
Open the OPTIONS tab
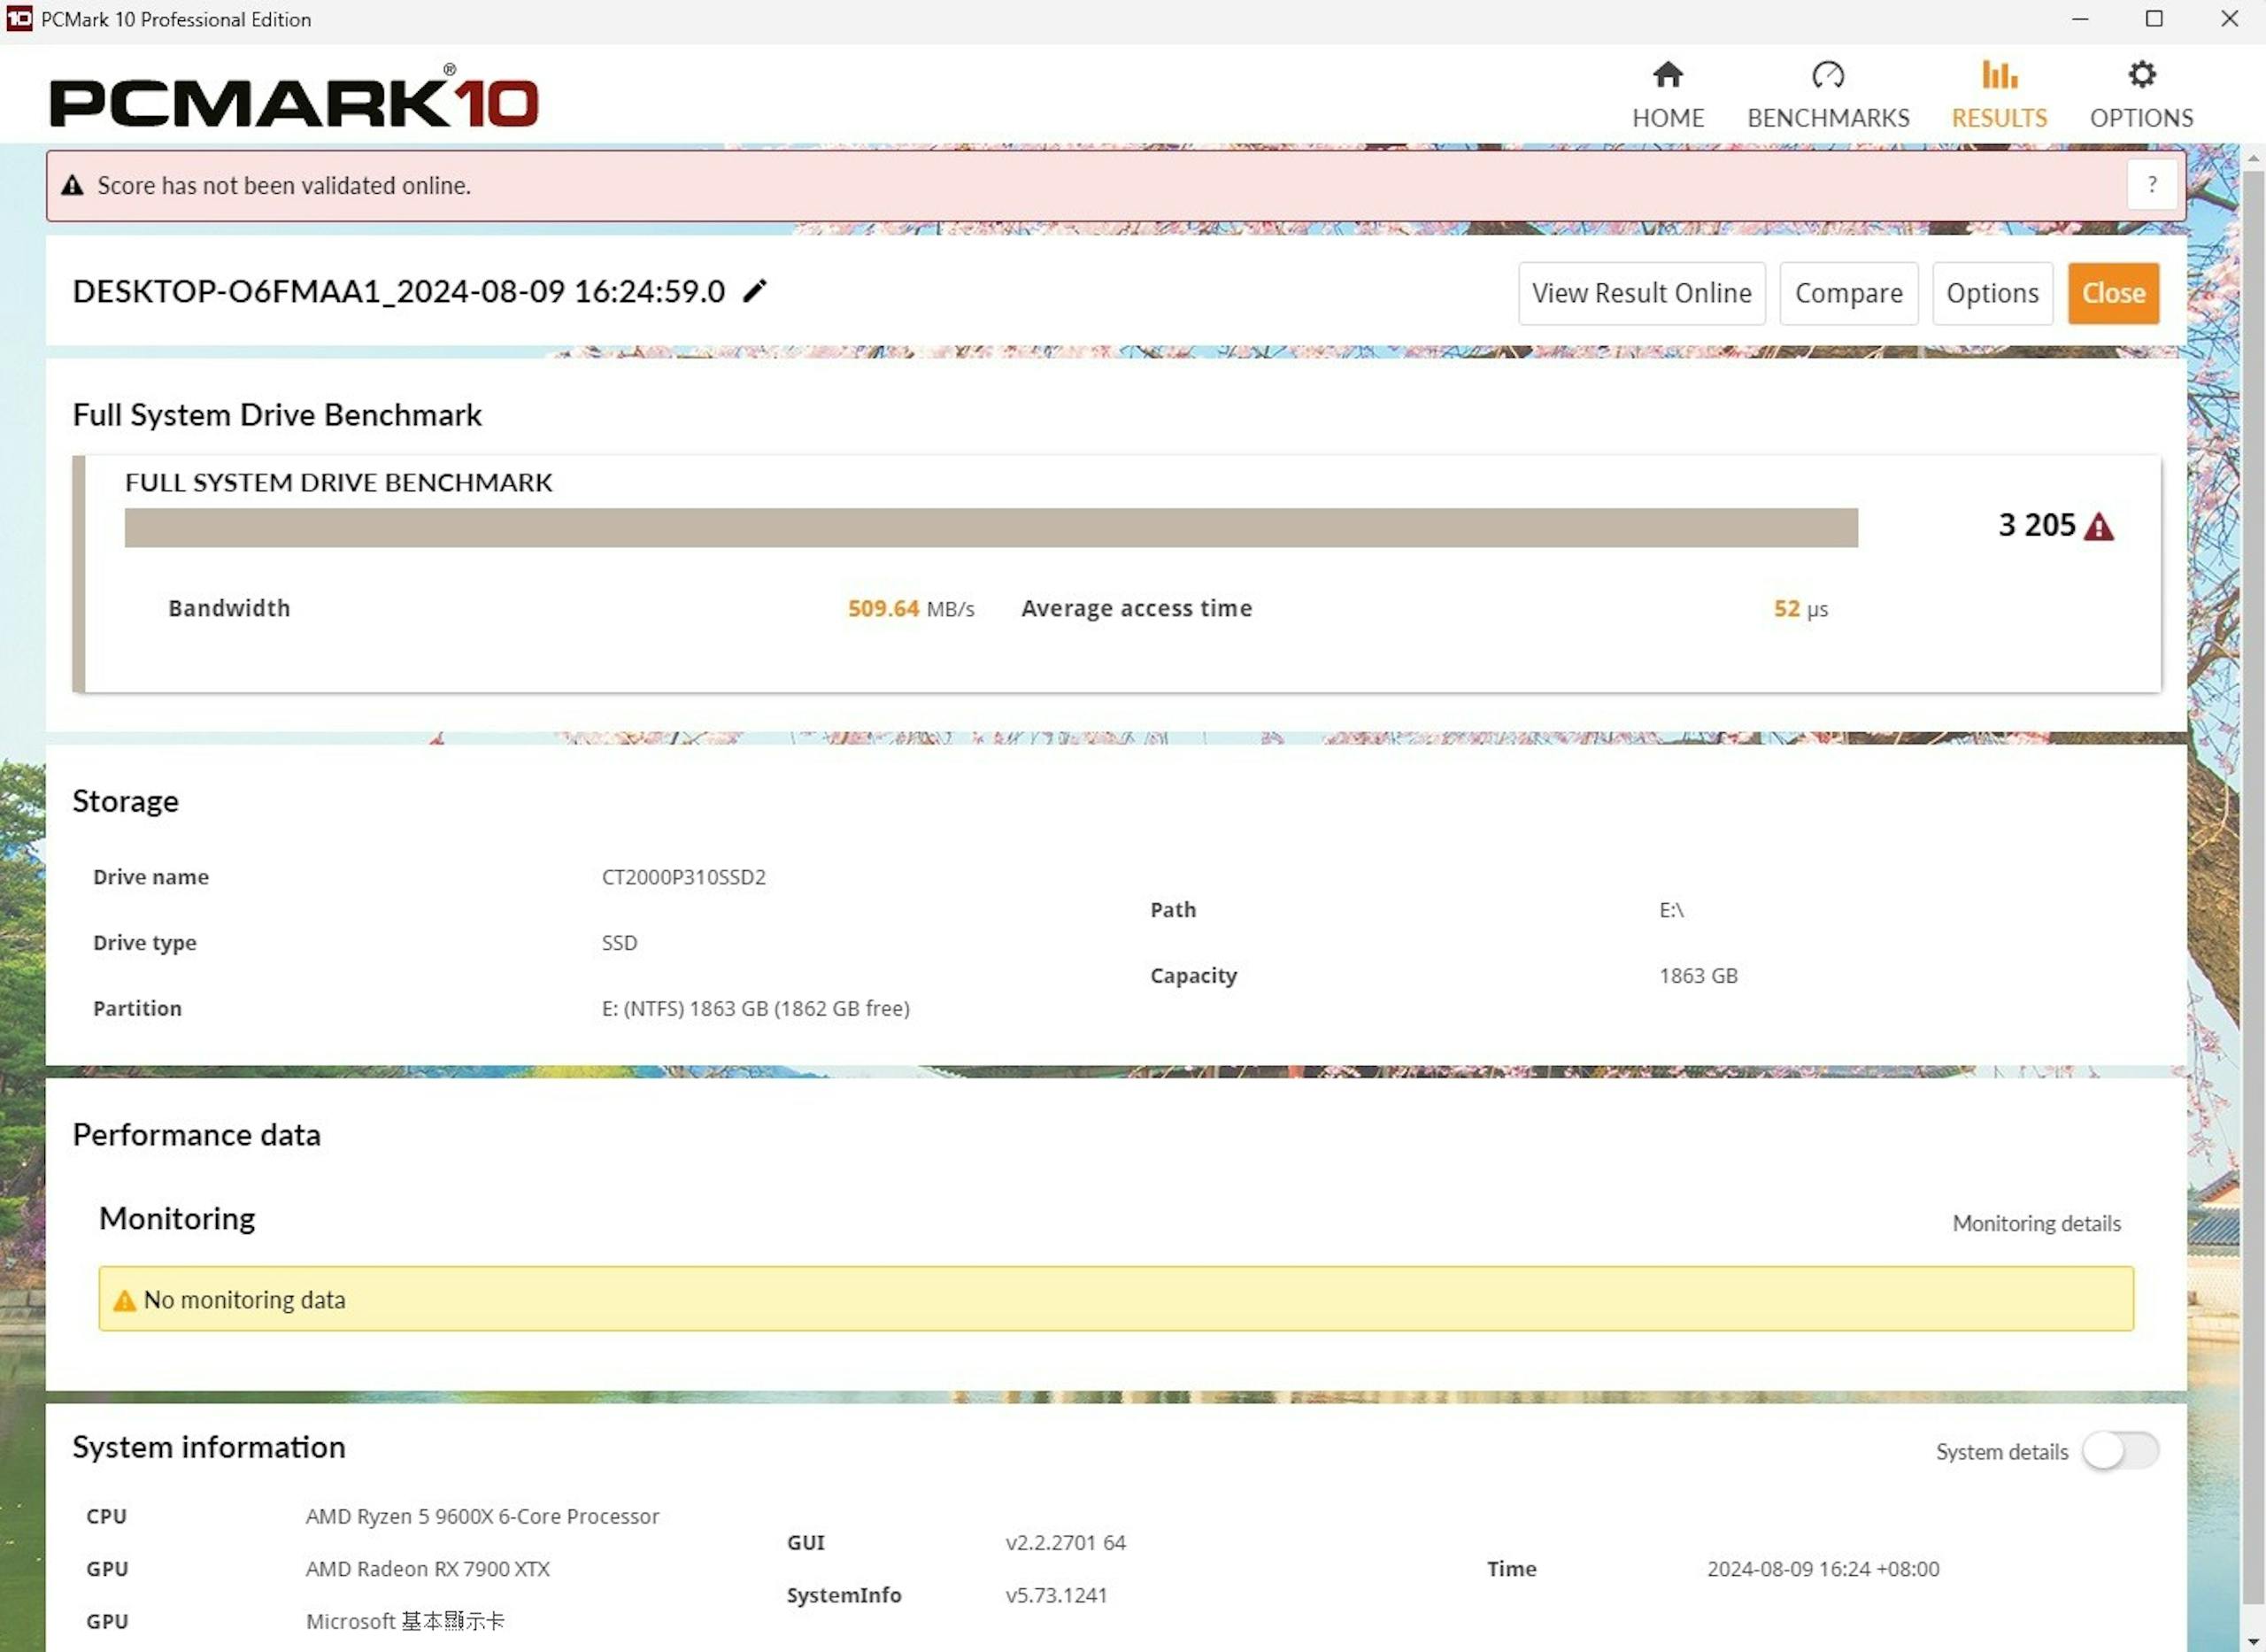[x=2141, y=96]
